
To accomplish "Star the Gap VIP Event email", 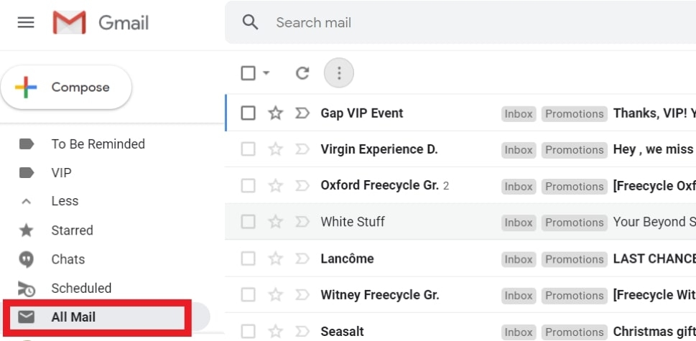I will [276, 113].
